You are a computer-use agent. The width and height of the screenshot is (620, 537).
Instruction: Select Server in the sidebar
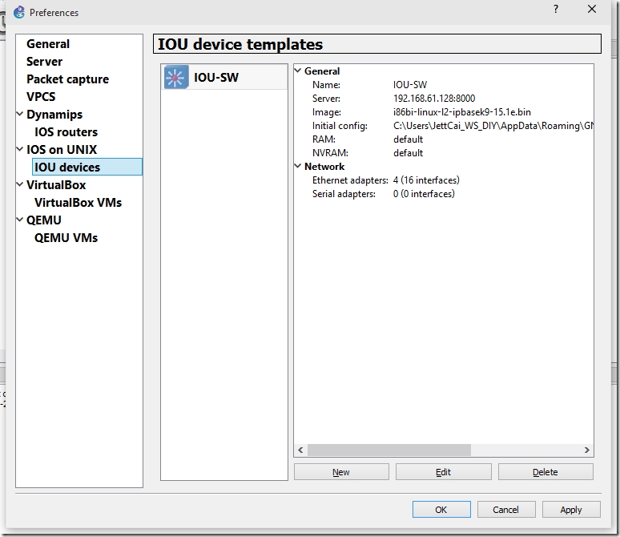point(44,62)
